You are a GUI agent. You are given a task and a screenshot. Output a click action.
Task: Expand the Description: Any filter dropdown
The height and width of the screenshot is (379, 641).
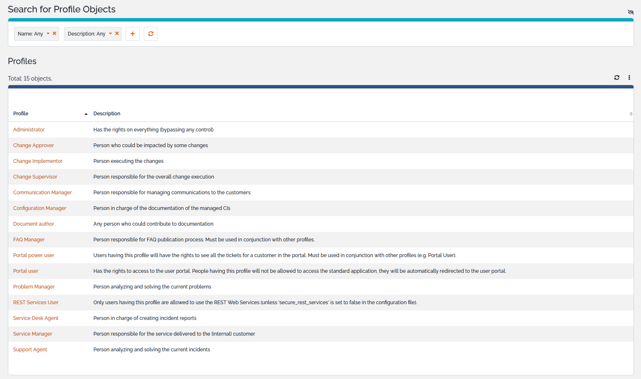click(x=110, y=34)
